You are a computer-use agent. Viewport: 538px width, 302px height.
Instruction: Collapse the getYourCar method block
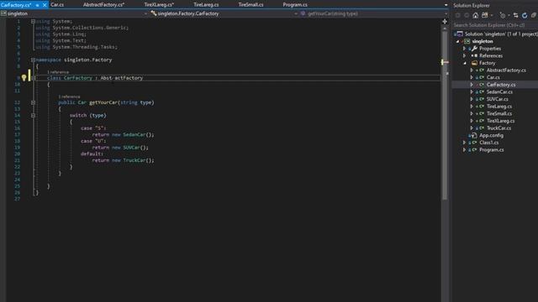(x=33, y=102)
